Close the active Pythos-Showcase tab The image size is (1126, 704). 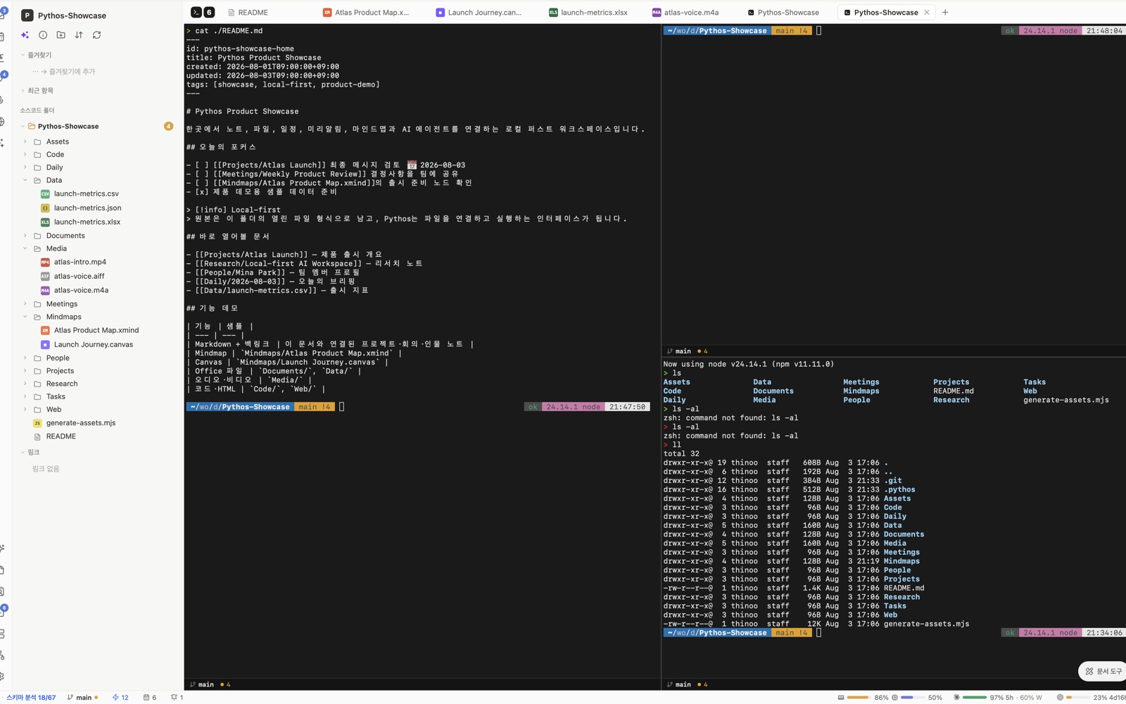point(927,12)
